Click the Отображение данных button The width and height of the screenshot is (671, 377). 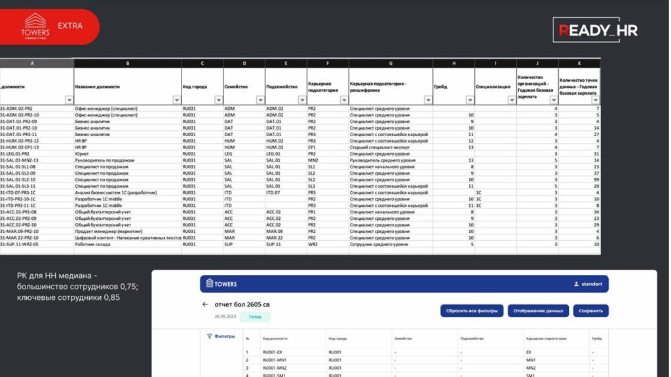point(537,311)
